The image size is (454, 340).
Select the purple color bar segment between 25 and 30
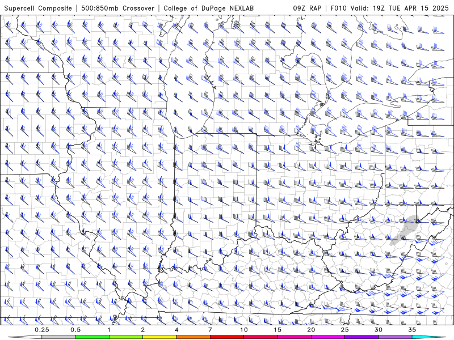click(361, 337)
